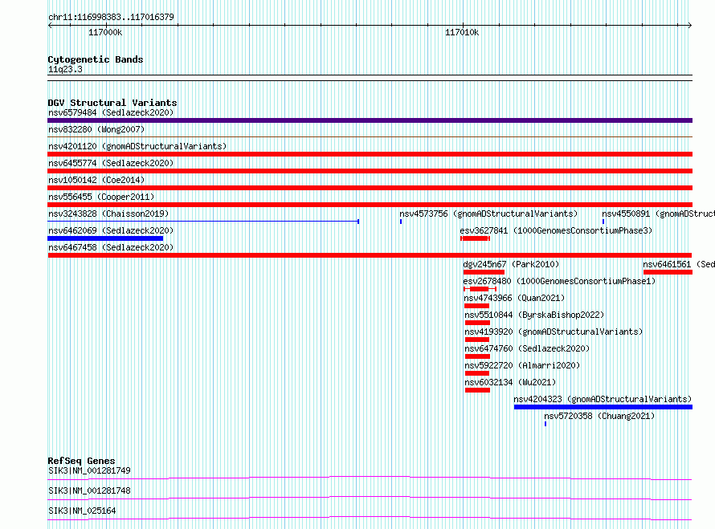Select nsv3243828 (Chaisson2019) label
Image resolution: width=715 pixels, height=529 pixels.
pyautogui.click(x=108, y=214)
